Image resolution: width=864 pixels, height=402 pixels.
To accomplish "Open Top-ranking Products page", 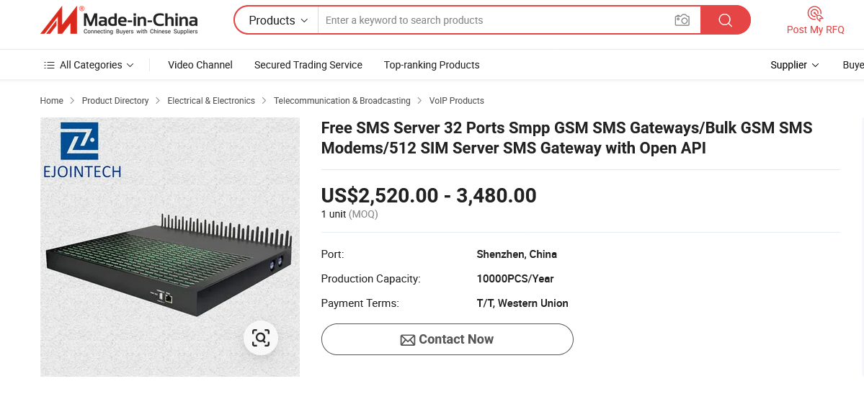I will click(432, 65).
